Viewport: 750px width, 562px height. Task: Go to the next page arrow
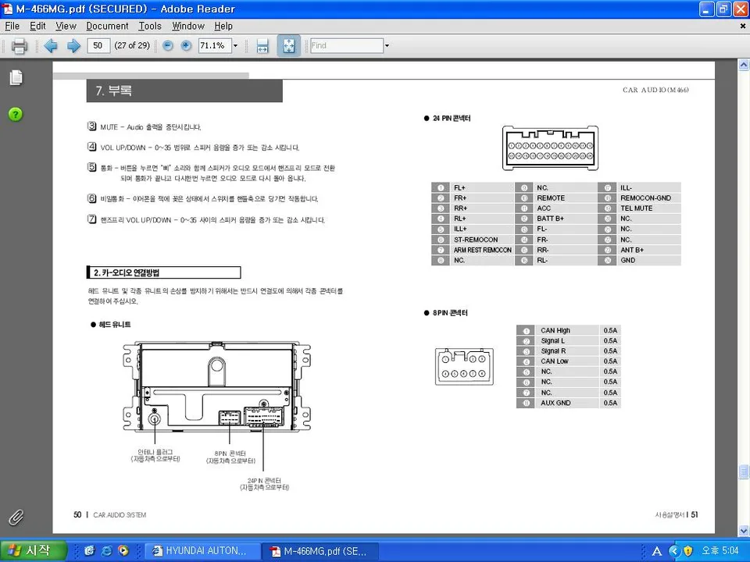73,46
